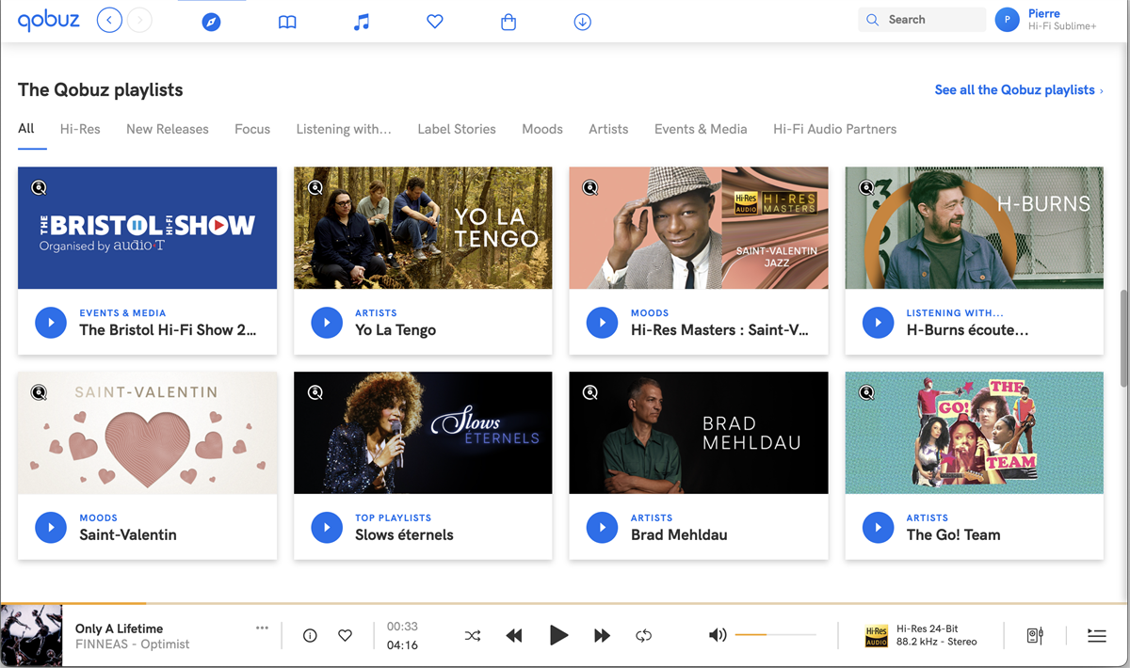Open the magazine book icon
This screenshot has width=1130, height=668.
[x=287, y=22]
